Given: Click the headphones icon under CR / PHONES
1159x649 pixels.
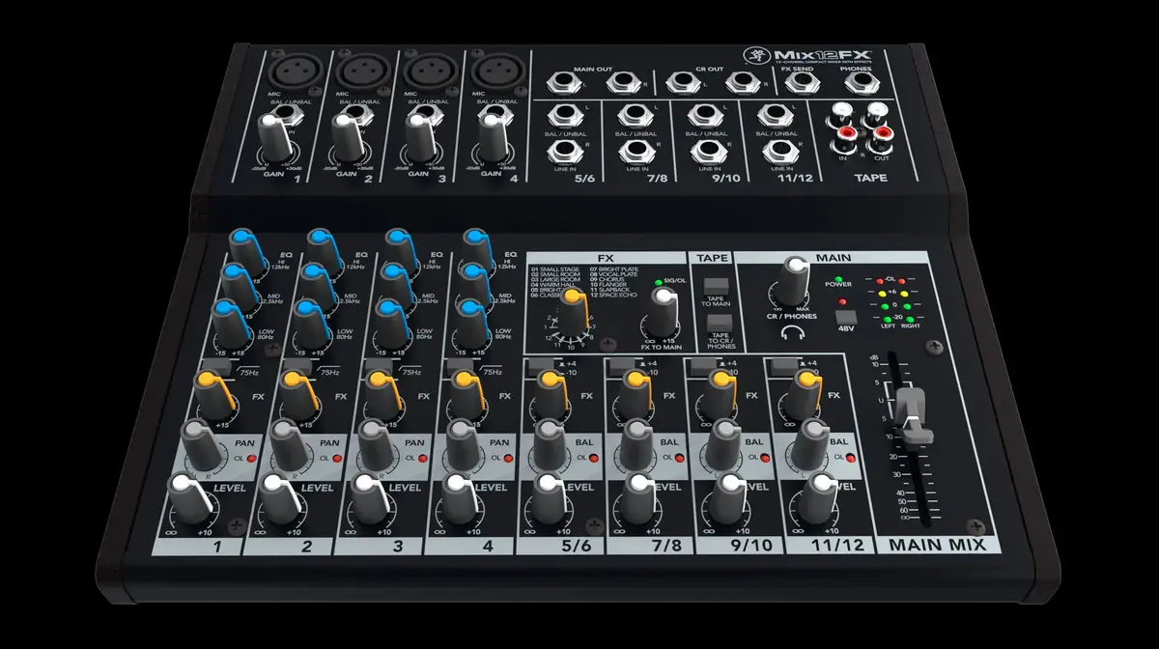Looking at the screenshot, I should 794,334.
